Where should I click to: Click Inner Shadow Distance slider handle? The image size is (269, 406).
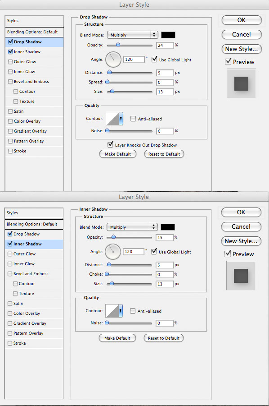tap(109, 264)
